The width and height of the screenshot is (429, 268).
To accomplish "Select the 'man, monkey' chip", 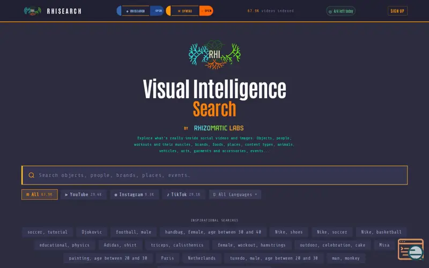I will click(345, 258).
